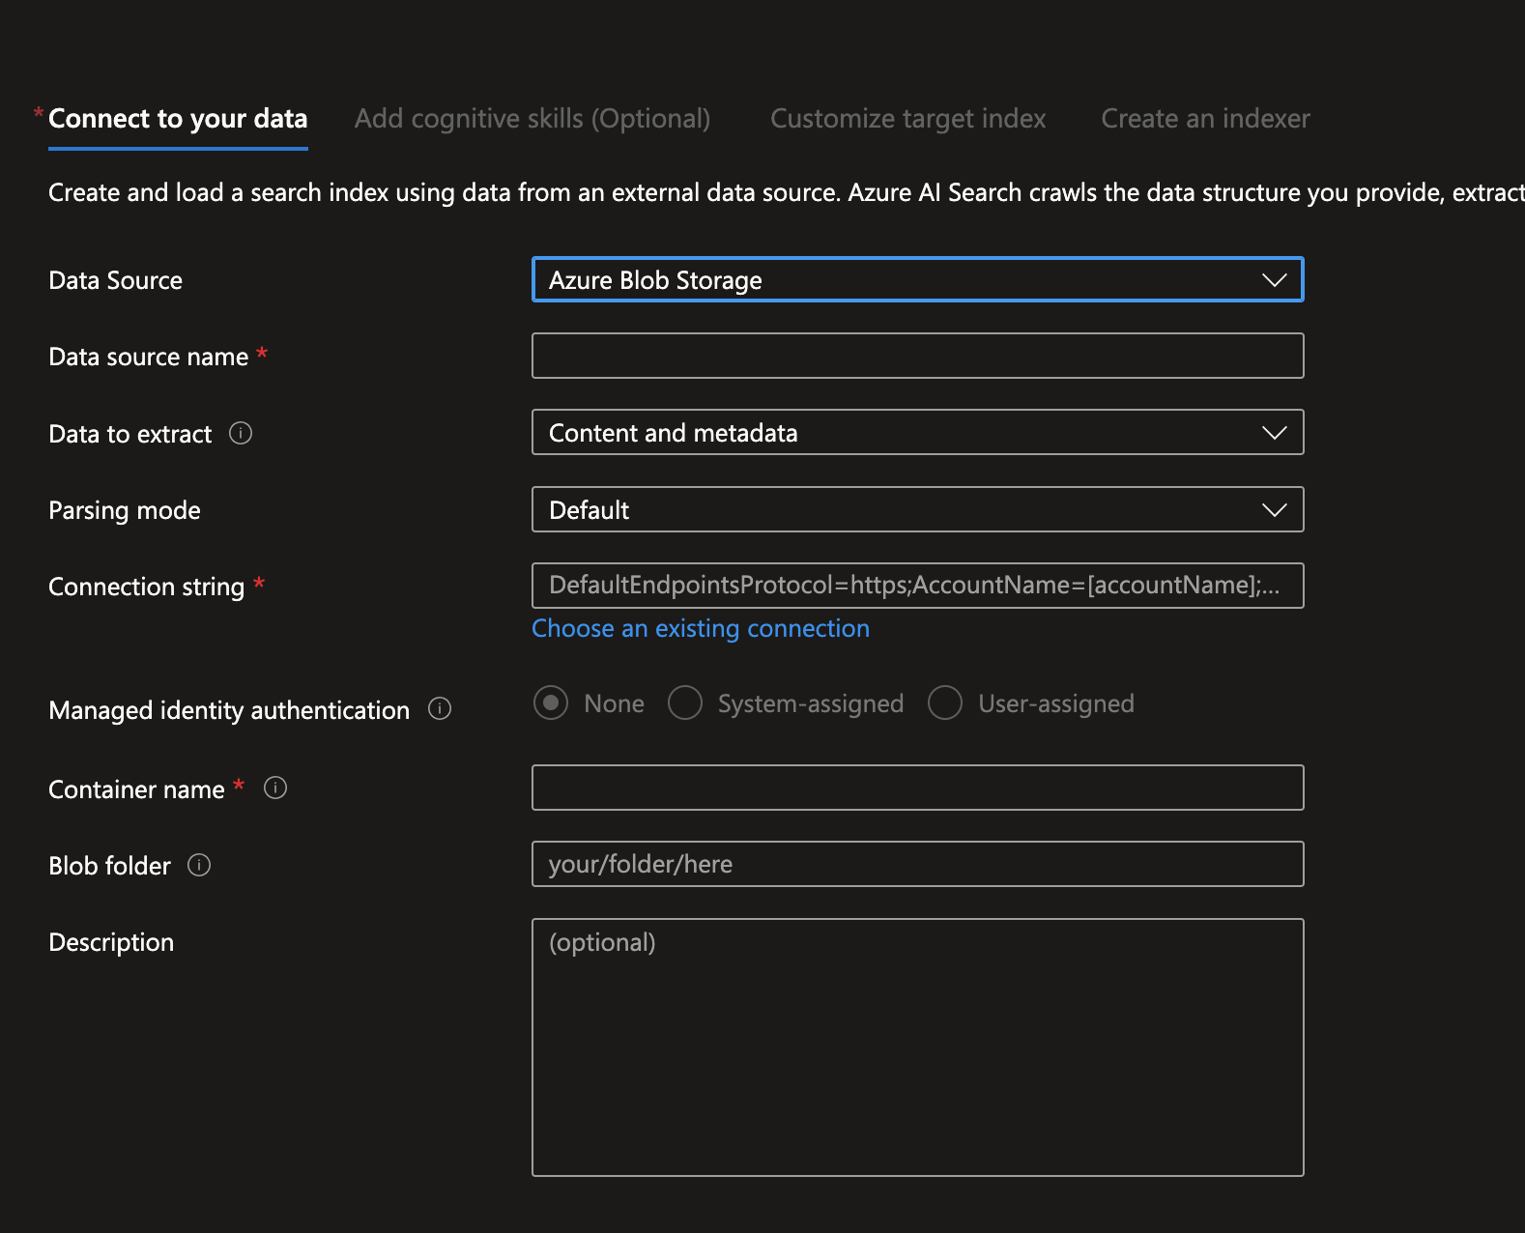Click the Parsing mode label
The image size is (1525, 1233).
(x=125, y=510)
